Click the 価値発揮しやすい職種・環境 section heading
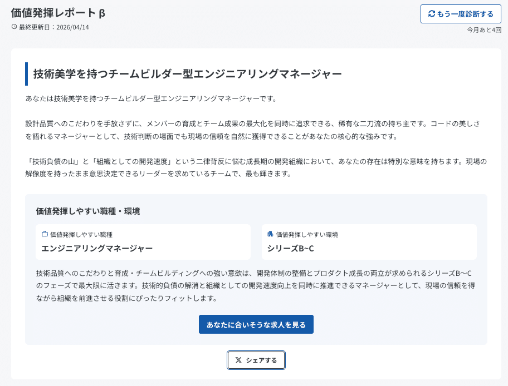This screenshot has width=508, height=386. pos(88,211)
